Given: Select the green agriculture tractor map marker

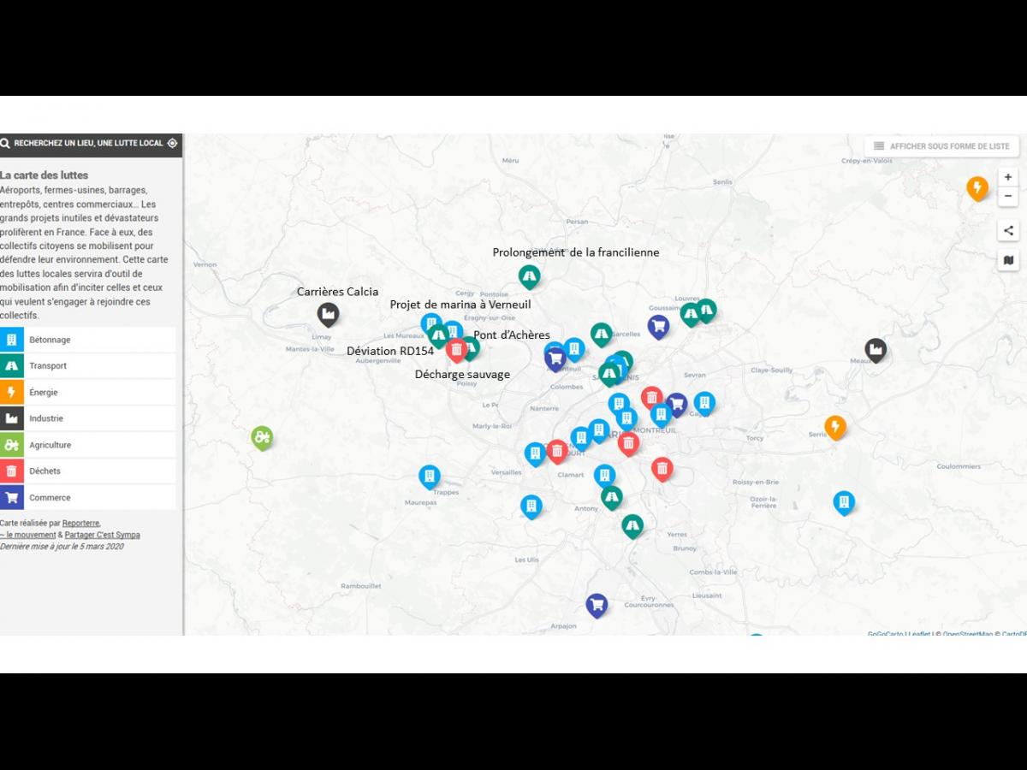Looking at the screenshot, I should click(x=262, y=438).
